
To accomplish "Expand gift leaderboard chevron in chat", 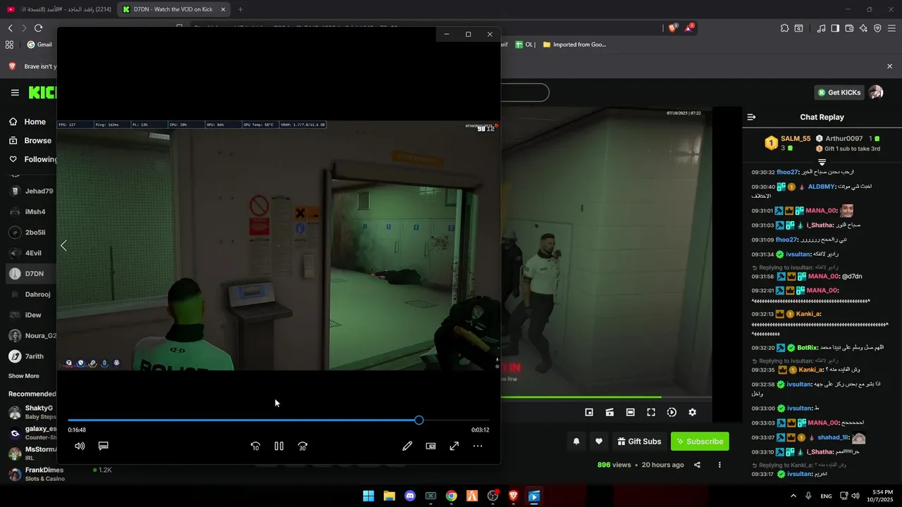I will pos(822,162).
